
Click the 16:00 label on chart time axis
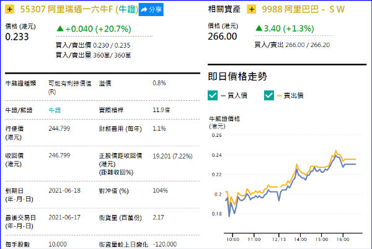pyautogui.click(x=343, y=240)
